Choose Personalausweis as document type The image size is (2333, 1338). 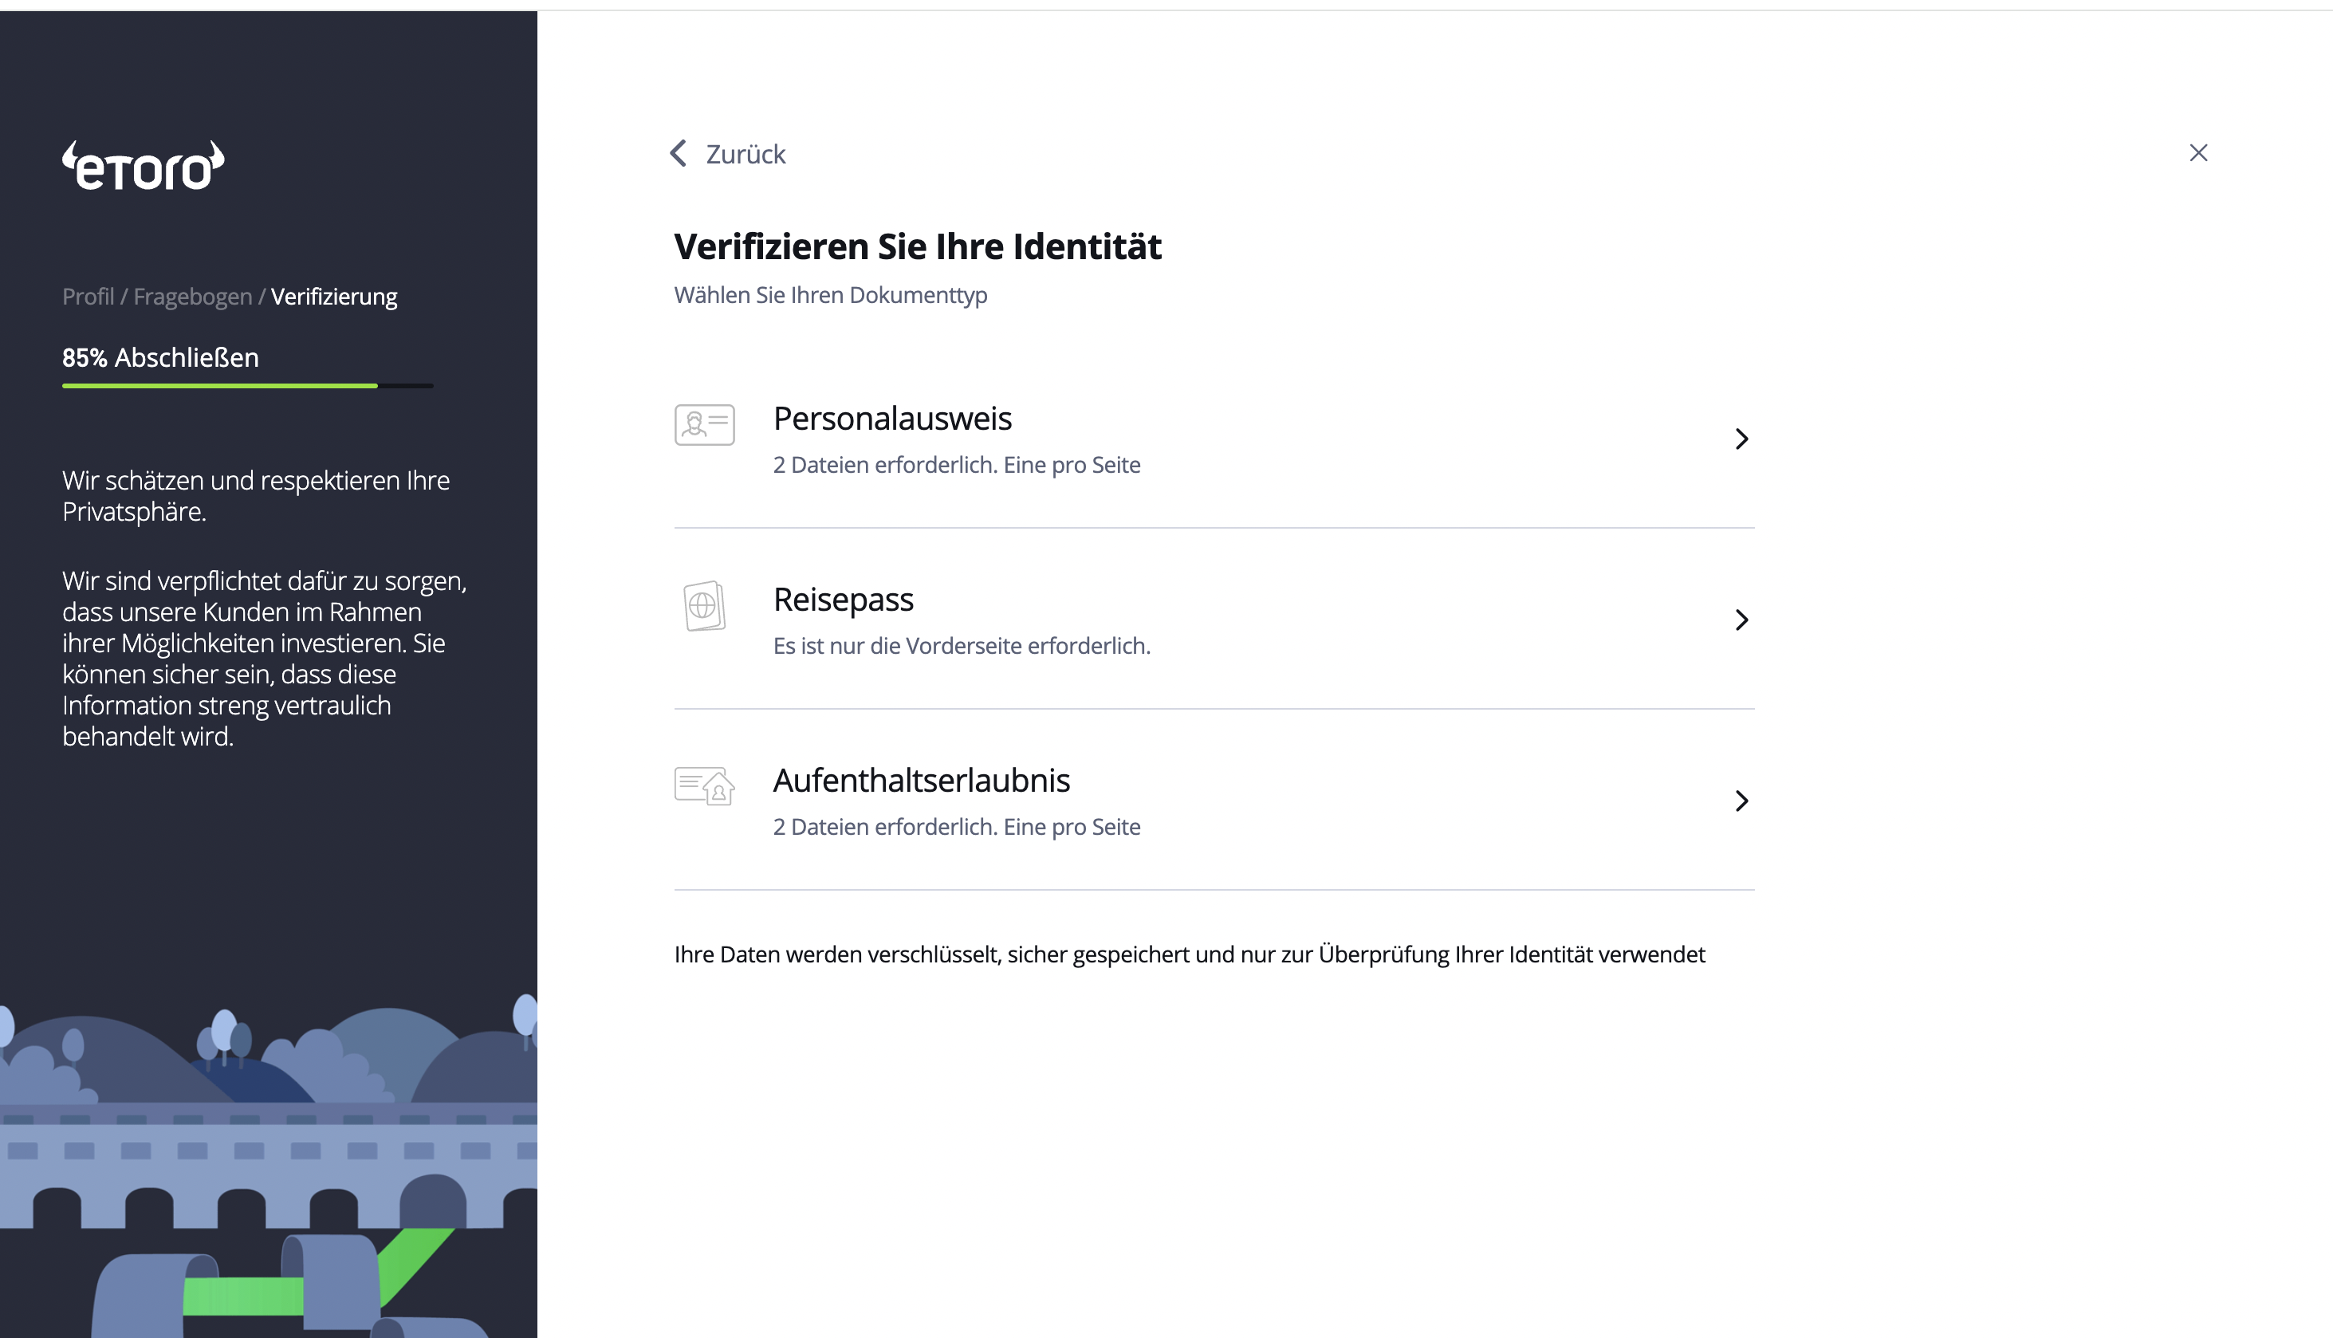892,419
